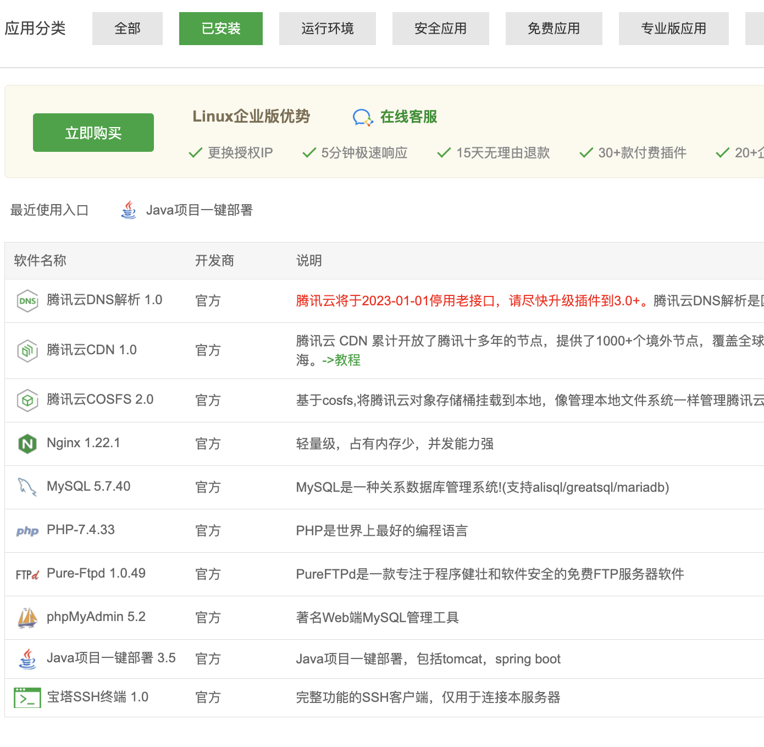The height and width of the screenshot is (747, 764).
Task: Switch to the 全部 category tab
Action: click(x=128, y=29)
